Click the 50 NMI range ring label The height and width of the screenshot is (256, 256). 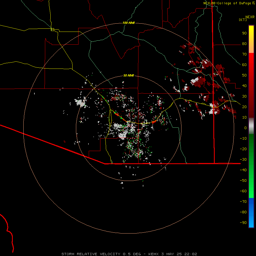coord(129,75)
